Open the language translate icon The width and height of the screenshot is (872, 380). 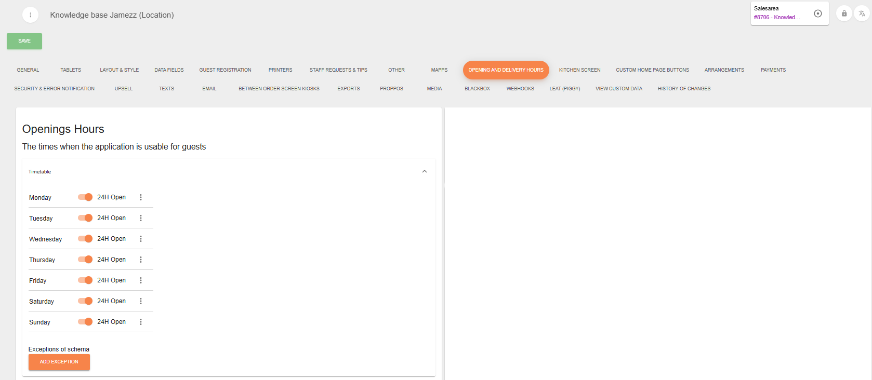tap(862, 13)
